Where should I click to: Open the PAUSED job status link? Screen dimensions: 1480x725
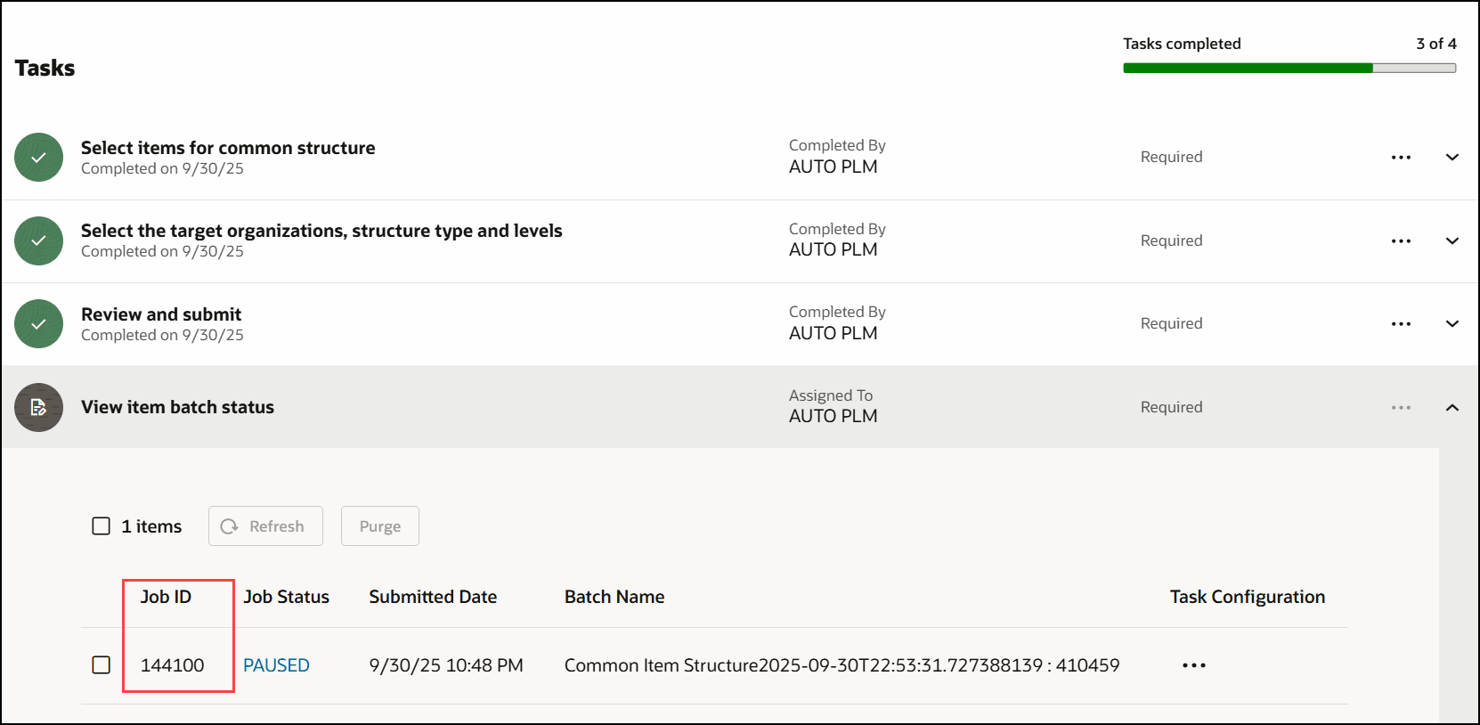pos(276,665)
